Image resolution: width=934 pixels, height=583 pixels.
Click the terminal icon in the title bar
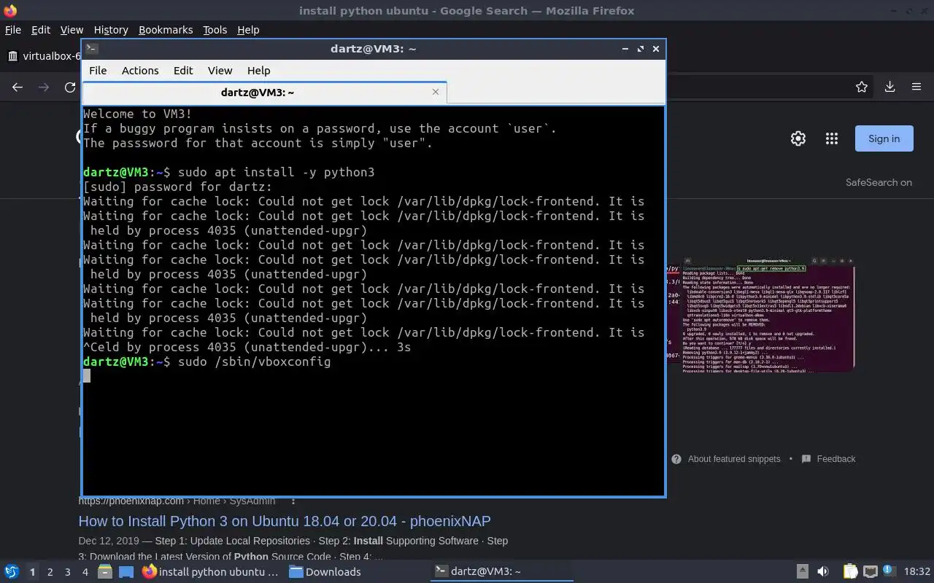(91, 49)
